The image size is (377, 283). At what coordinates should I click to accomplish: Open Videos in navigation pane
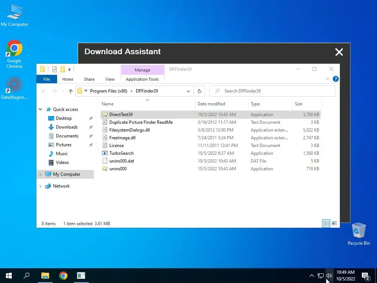coord(62,163)
